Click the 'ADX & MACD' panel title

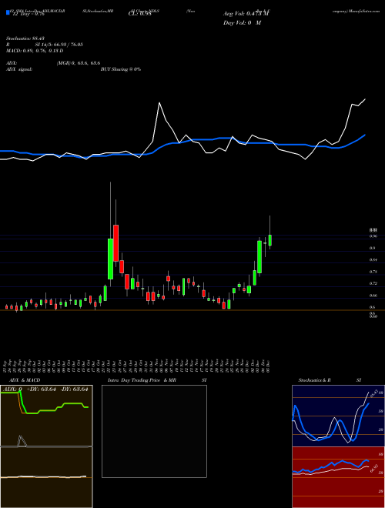point(25,380)
